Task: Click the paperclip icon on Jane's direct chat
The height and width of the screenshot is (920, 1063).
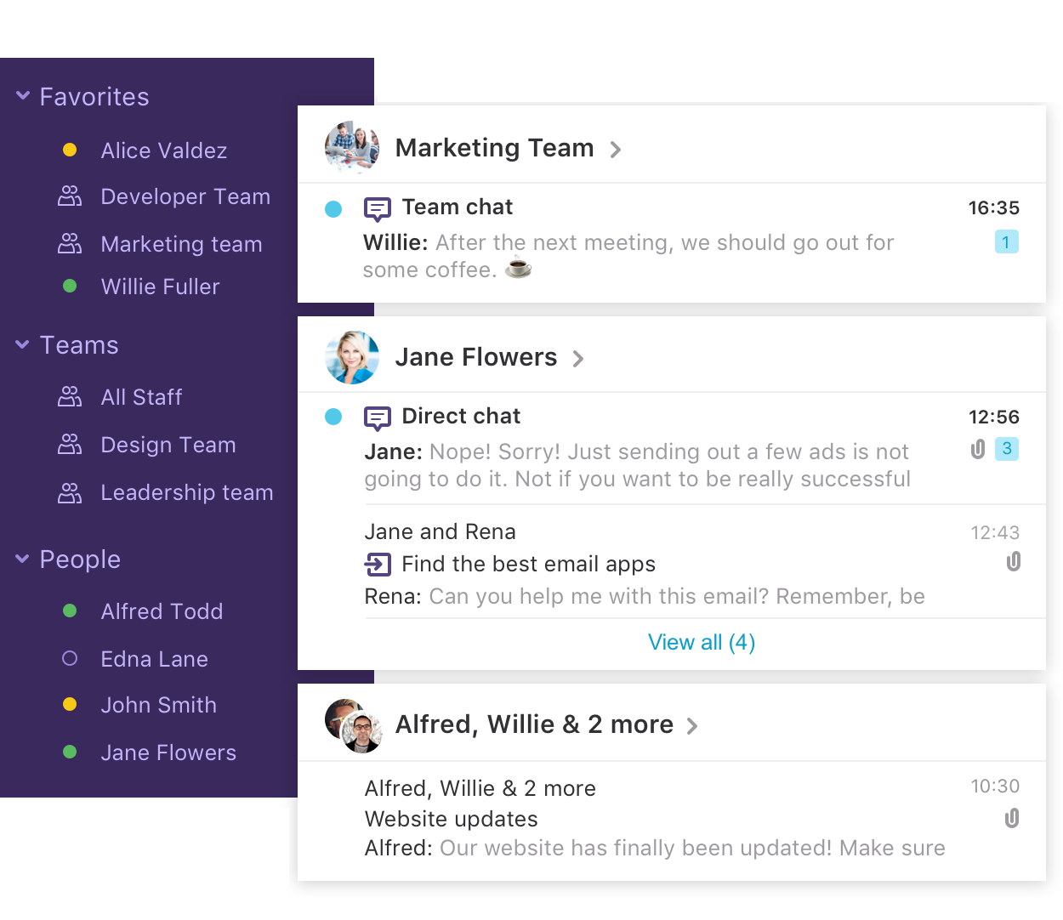Action: 977,449
